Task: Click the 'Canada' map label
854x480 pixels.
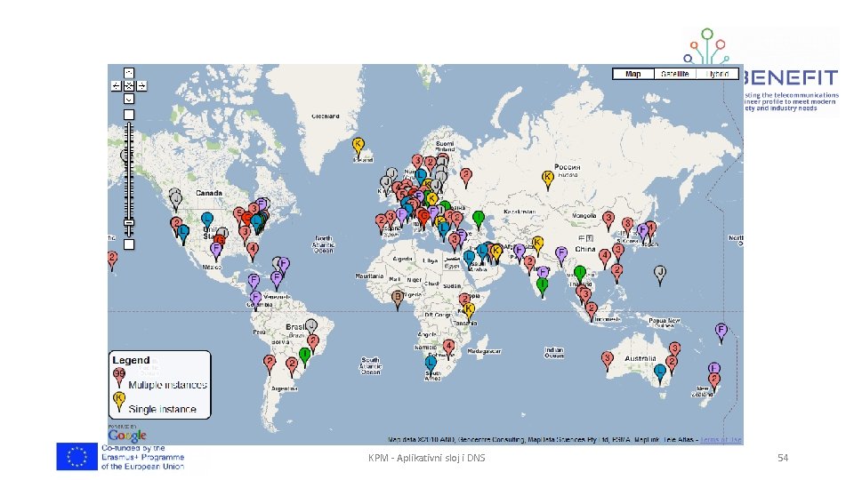Action: (208, 193)
